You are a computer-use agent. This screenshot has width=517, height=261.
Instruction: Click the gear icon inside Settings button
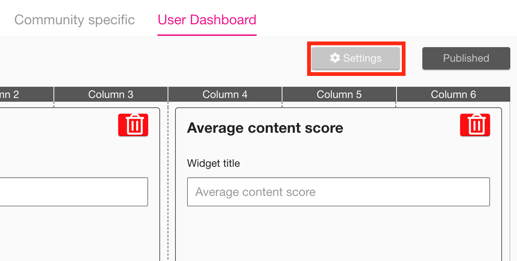pos(335,58)
